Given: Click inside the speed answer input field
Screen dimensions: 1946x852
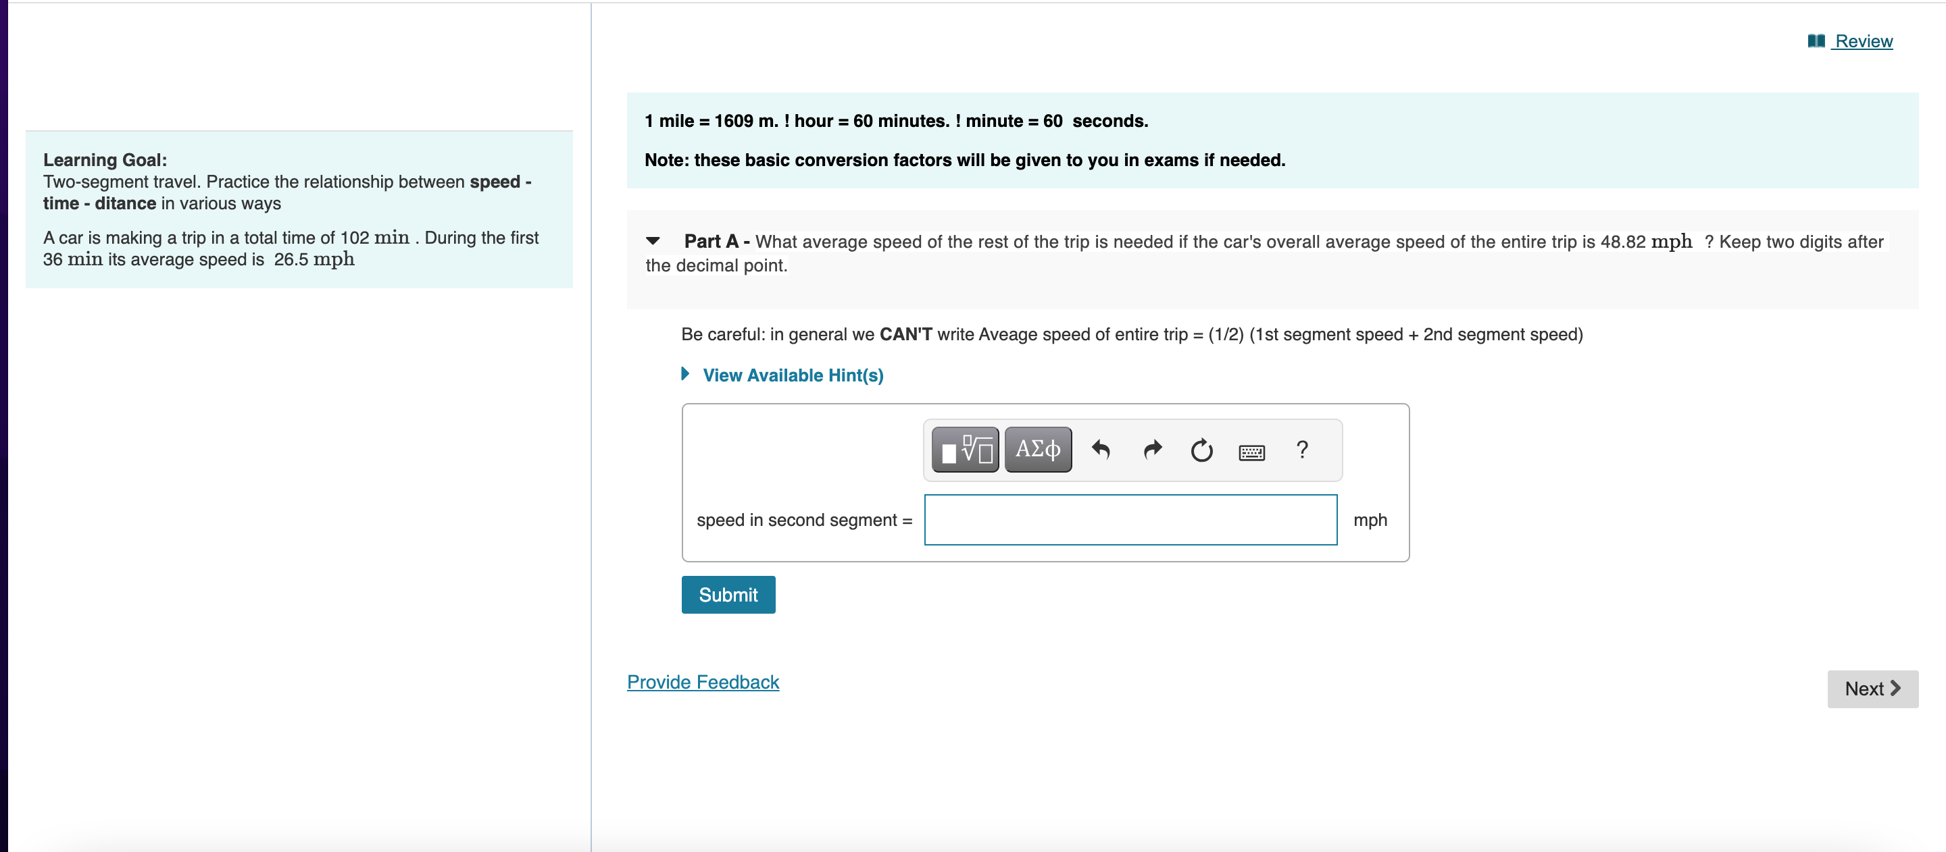Looking at the screenshot, I should pyautogui.click(x=1130, y=520).
